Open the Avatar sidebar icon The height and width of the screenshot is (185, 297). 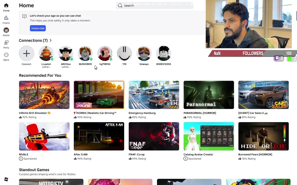tap(6, 30)
